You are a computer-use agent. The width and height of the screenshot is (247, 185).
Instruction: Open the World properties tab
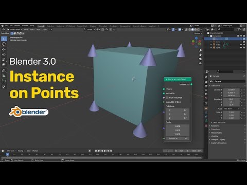point(206,98)
